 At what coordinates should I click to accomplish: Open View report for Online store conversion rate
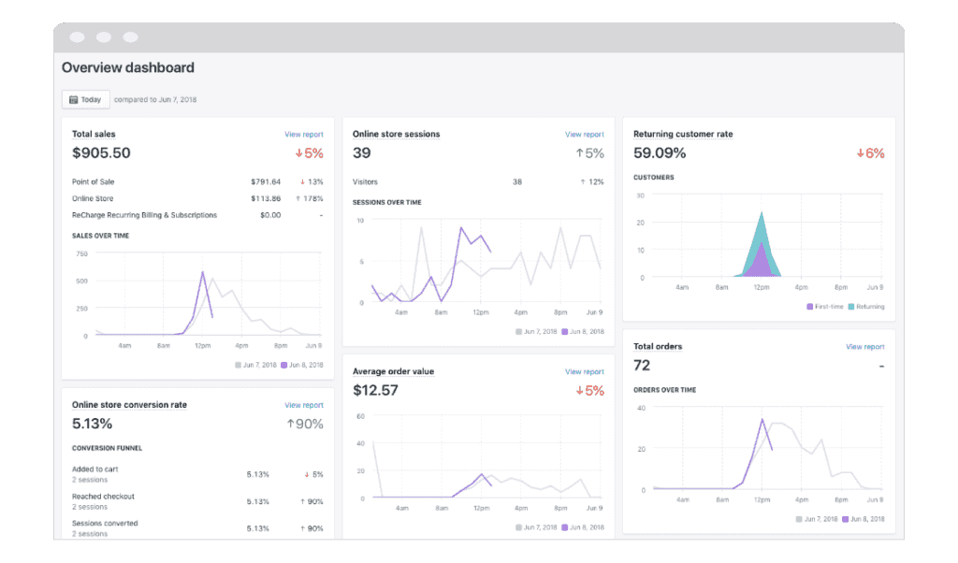coord(304,406)
